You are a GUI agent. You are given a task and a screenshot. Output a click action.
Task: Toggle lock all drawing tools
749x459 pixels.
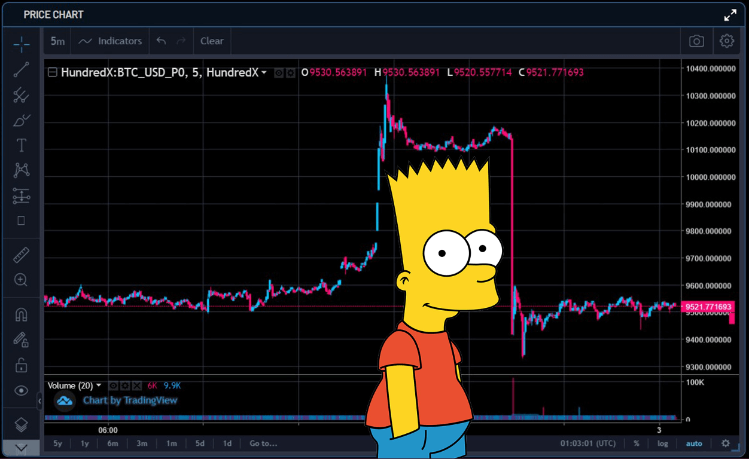(x=22, y=365)
